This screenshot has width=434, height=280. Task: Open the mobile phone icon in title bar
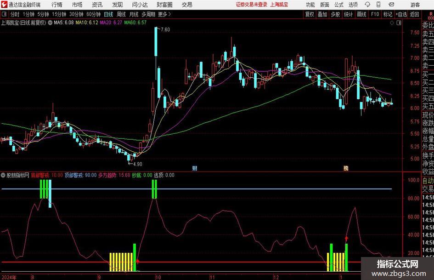pos(378,5)
